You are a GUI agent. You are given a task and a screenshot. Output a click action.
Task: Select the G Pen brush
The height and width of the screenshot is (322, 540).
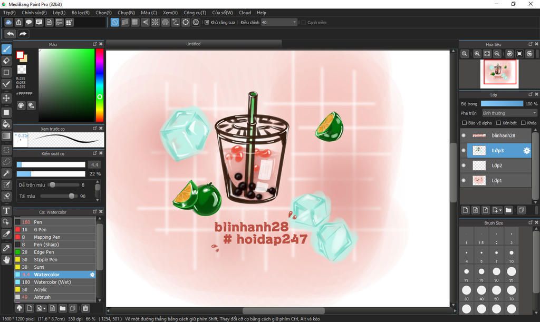point(55,229)
